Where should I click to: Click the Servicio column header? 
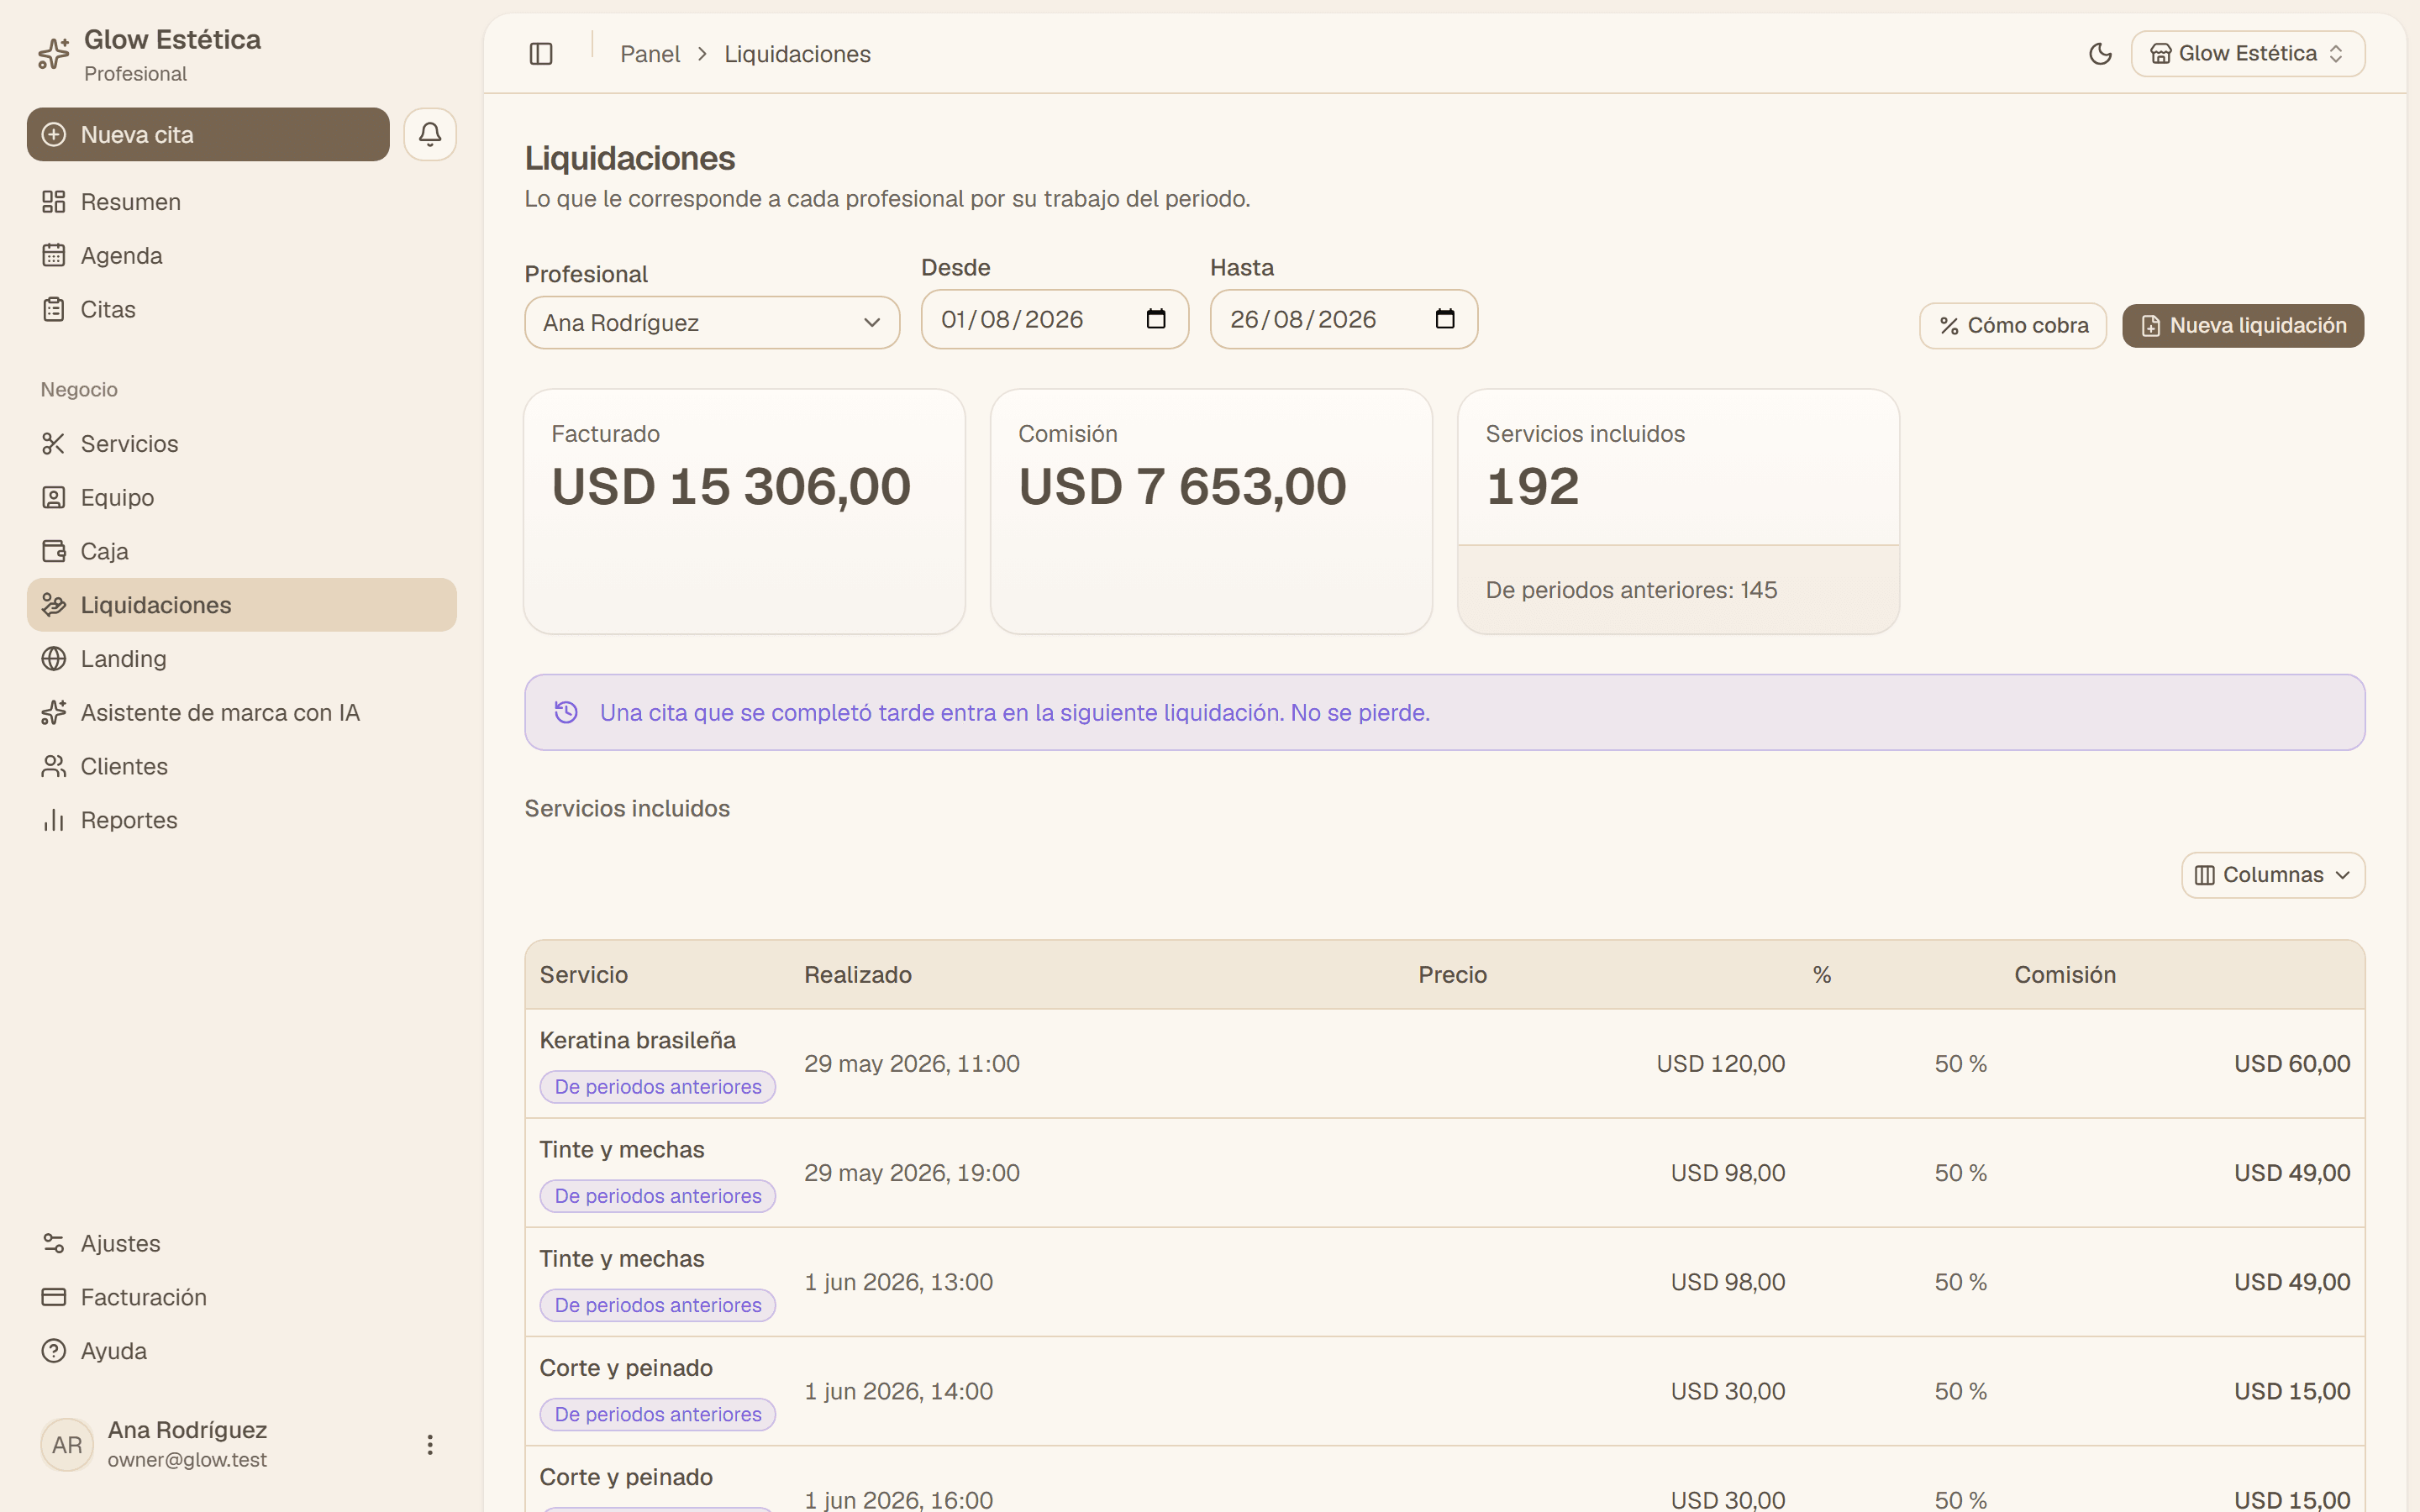584,975
